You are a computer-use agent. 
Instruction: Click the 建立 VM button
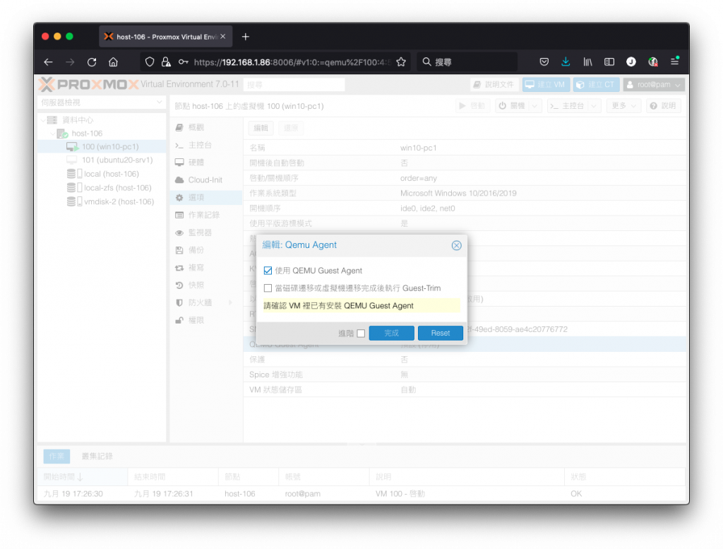click(546, 84)
